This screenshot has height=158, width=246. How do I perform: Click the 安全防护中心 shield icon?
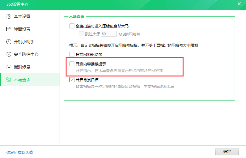point(9,54)
